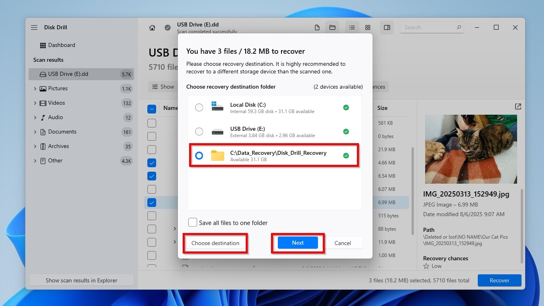The image size is (544, 306).
Task: Click the file list vertical scrollbar
Action: pyautogui.click(x=413, y=190)
